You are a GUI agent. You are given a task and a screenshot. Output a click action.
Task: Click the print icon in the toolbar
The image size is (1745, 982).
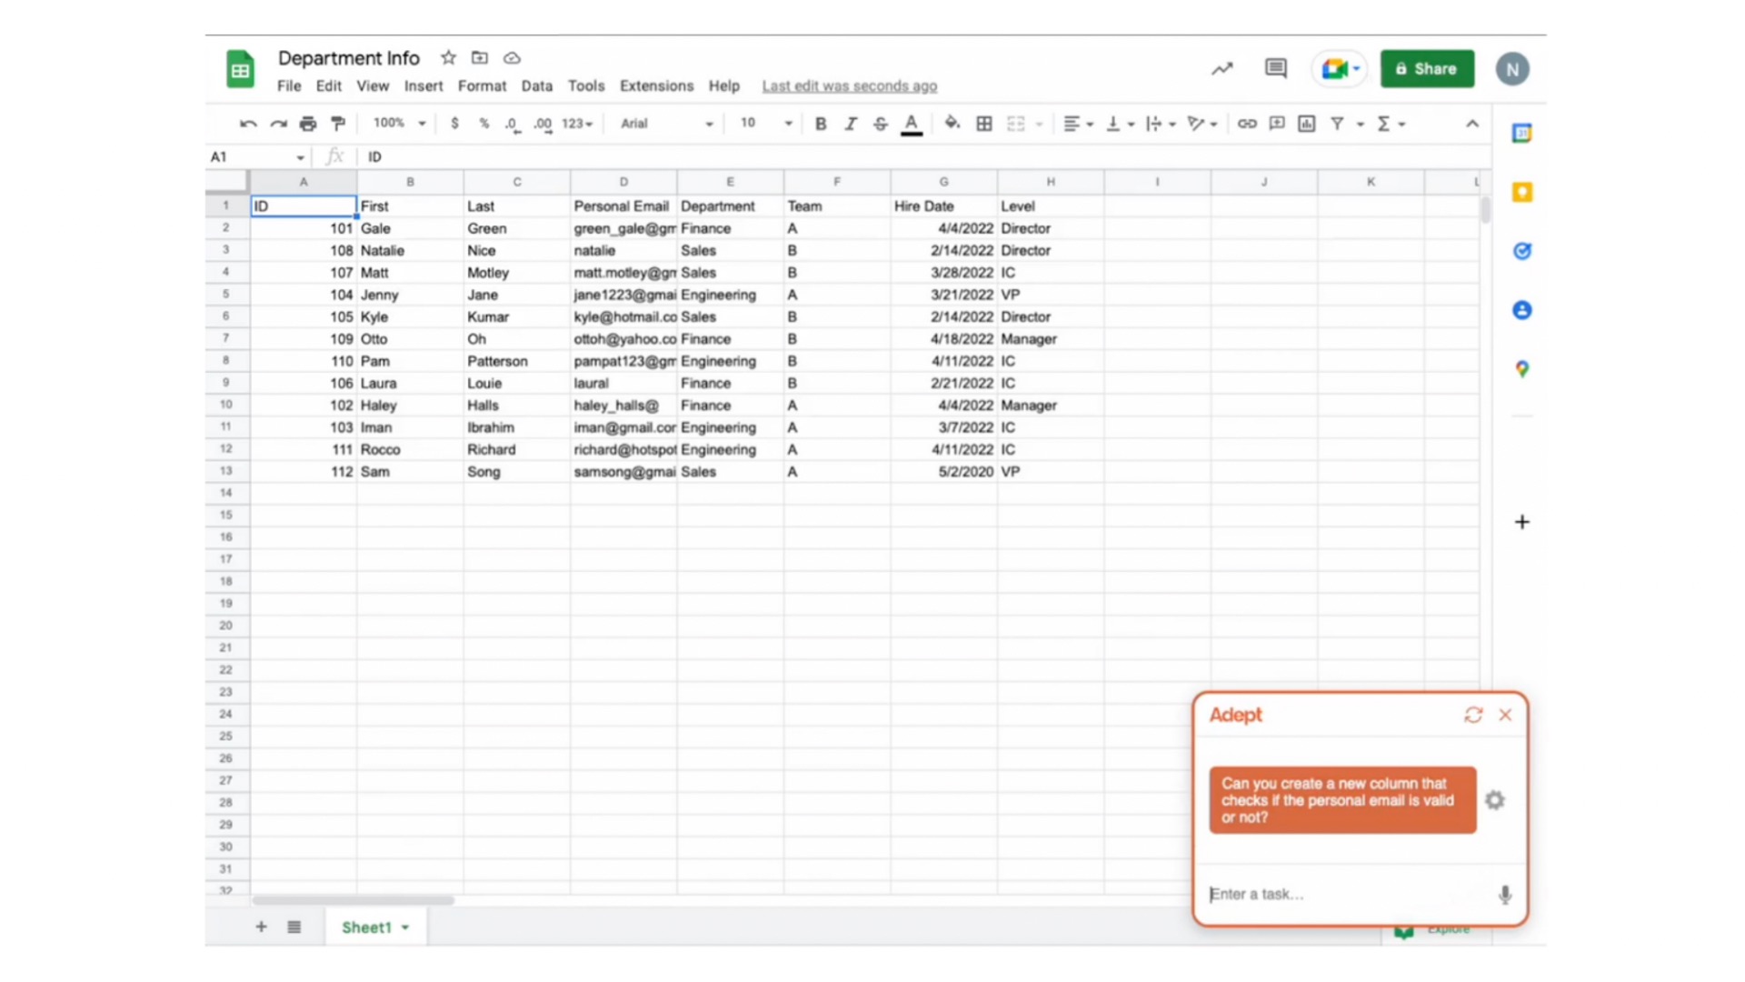coord(308,124)
